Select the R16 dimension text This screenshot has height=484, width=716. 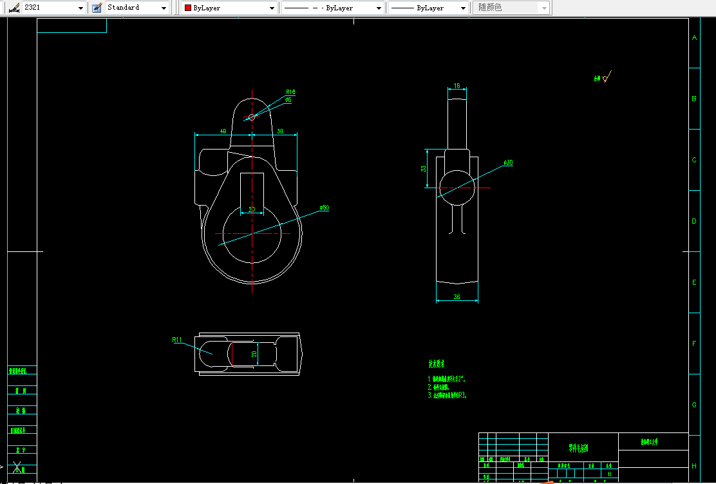point(290,92)
